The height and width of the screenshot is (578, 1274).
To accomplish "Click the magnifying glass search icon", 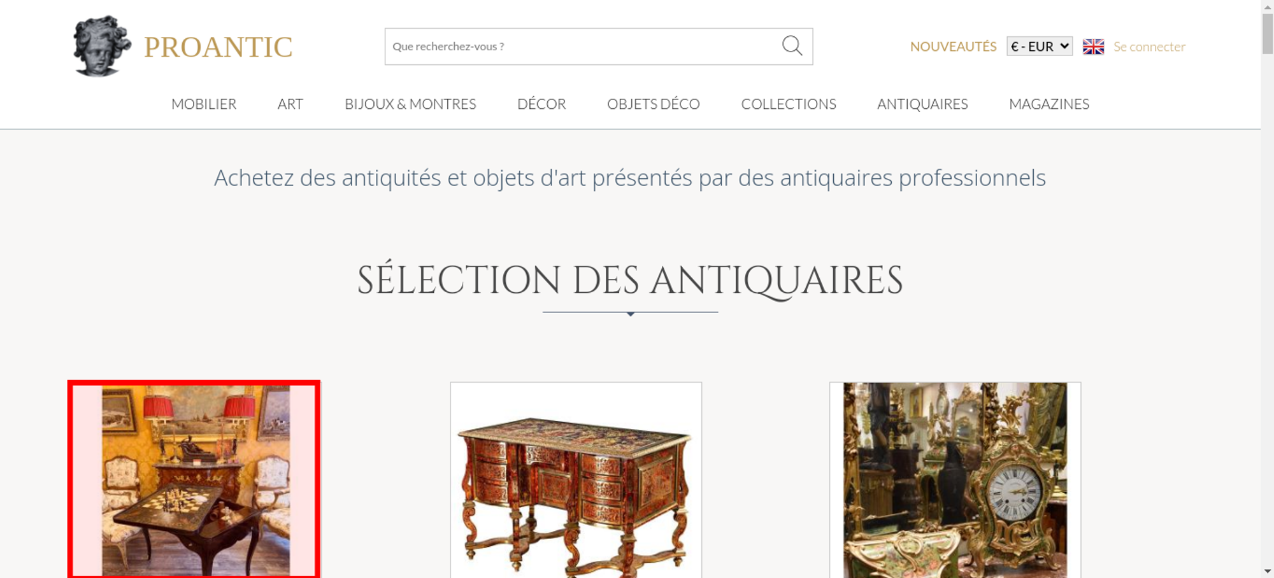I will [792, 46].
